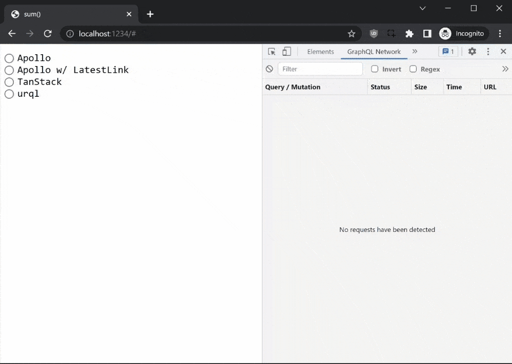Click the Apollo label text
The width and height of the screenshot is (512, 364).
[34, 58]
